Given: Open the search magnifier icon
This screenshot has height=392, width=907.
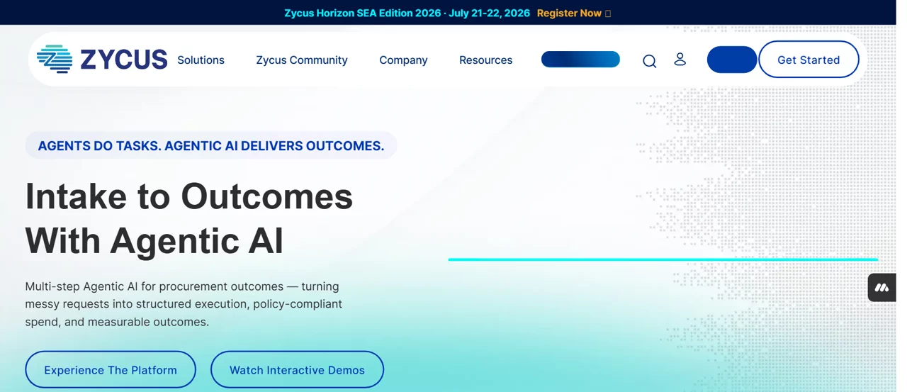Looking at the screenshot, I should tap(649, 61).
